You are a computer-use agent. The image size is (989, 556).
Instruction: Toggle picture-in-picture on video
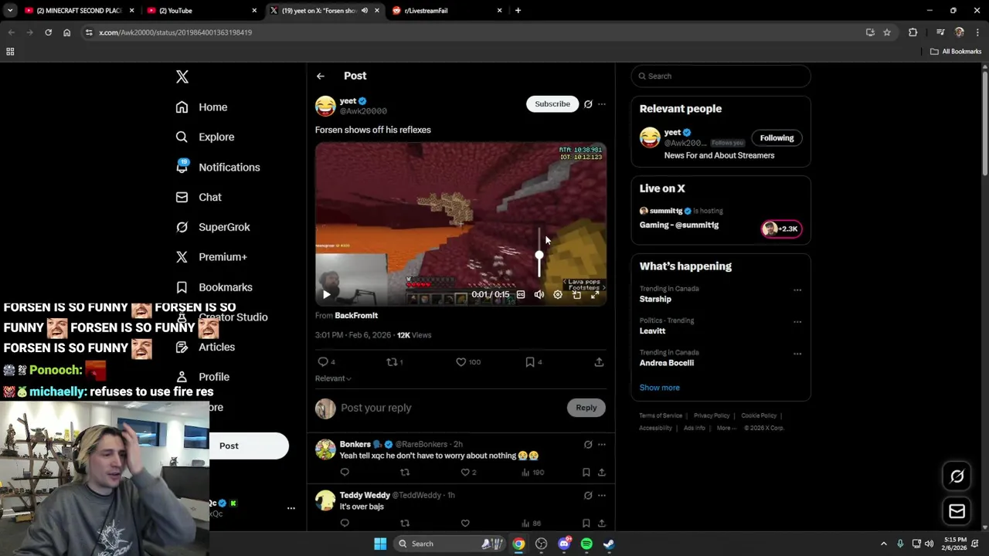[576, 294]
